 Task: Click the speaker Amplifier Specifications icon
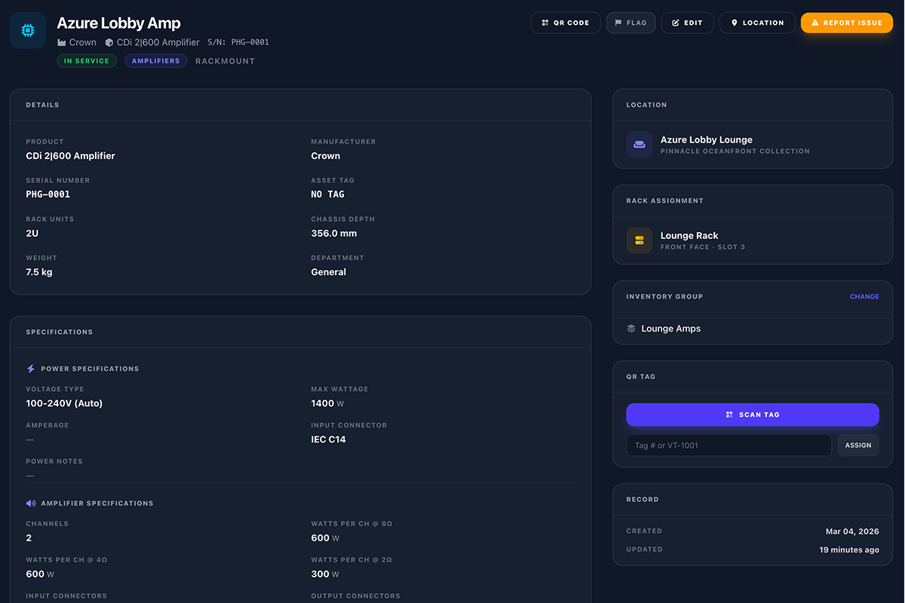[30, 503]
